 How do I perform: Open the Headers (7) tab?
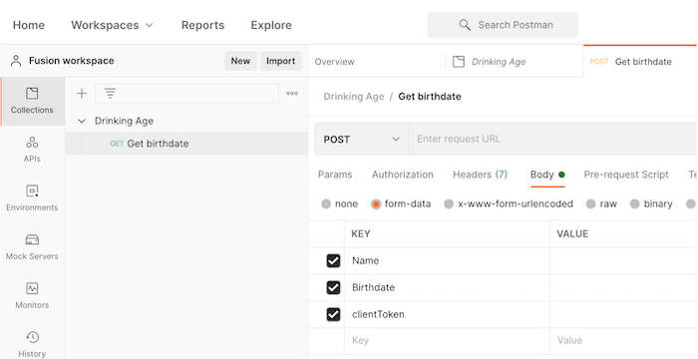tap(480, 175)
